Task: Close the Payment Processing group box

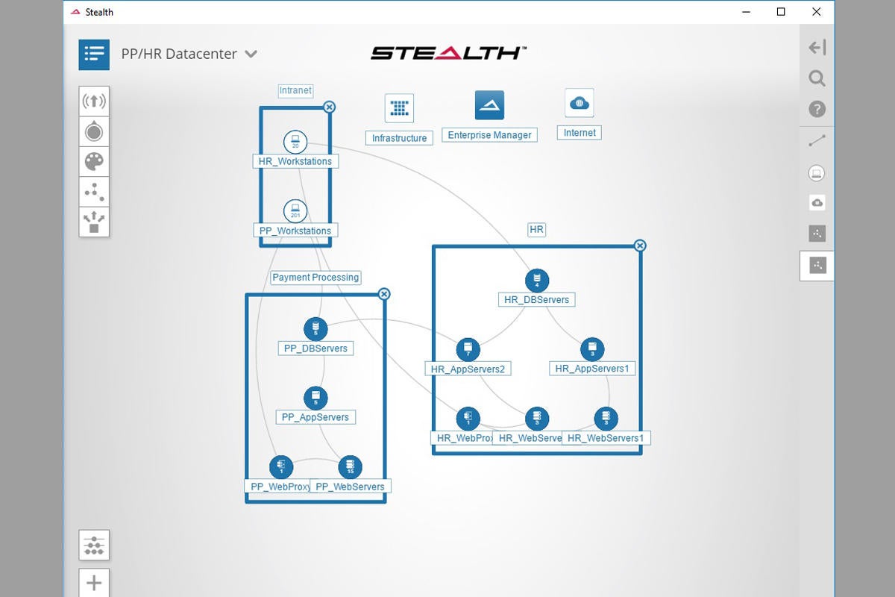Action: 384,294
